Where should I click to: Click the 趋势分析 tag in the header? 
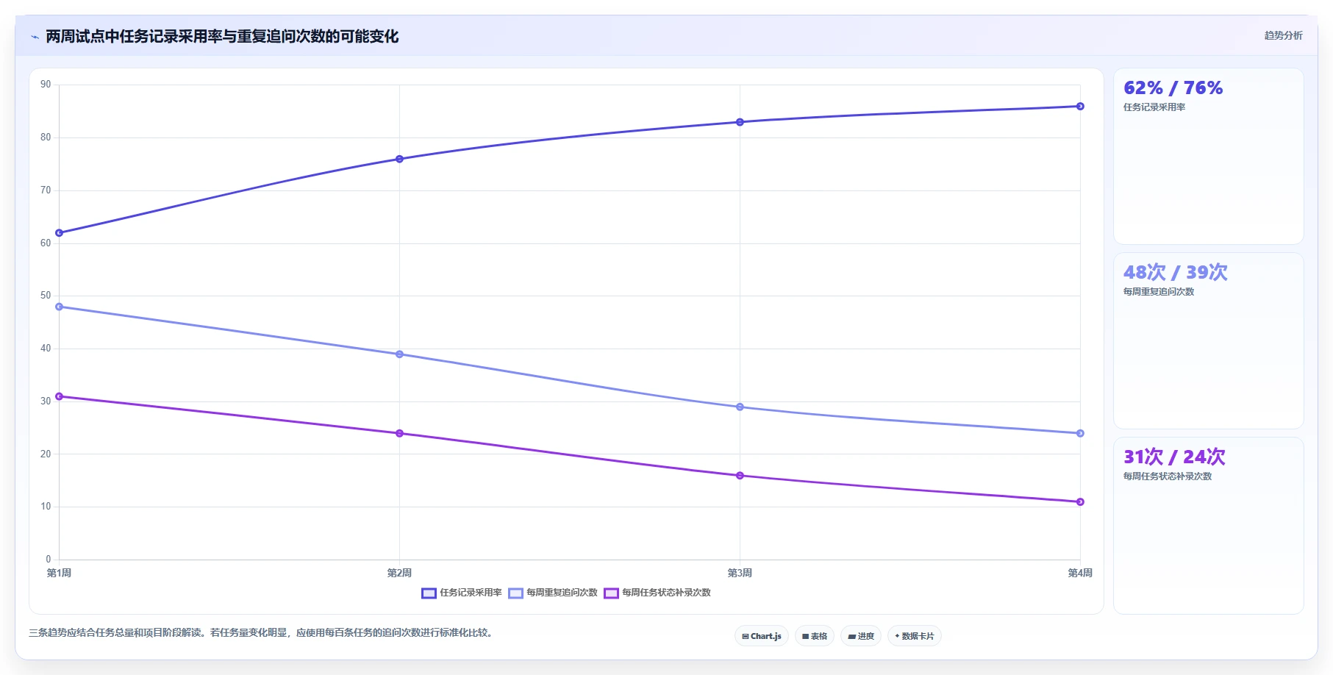coord(1283,35)
